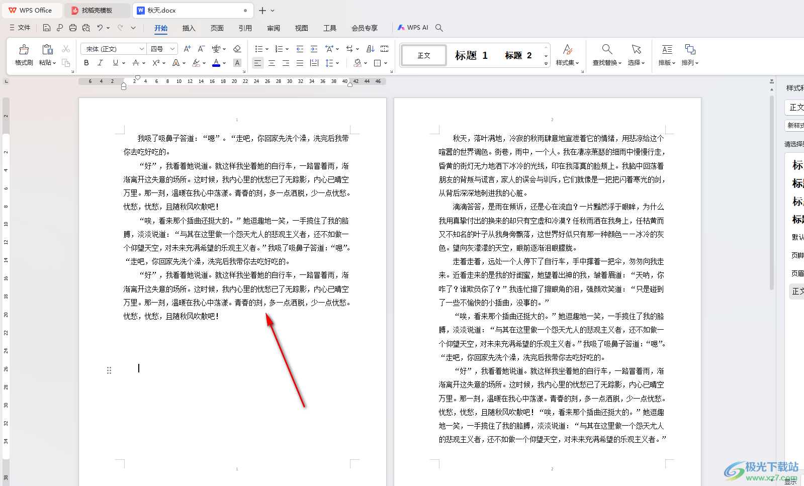The height and width of the screenshot is (486, 804).
Task: Click the blue font color swatch button
Action: (x=216, y=63)
